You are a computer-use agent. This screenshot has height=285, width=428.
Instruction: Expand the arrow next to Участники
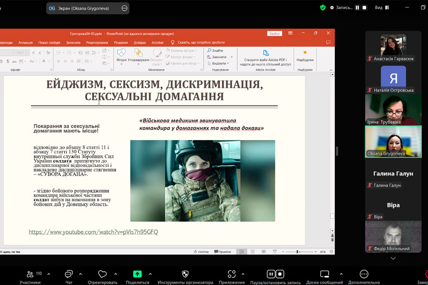pyautogui.click(x=49, y=274)
